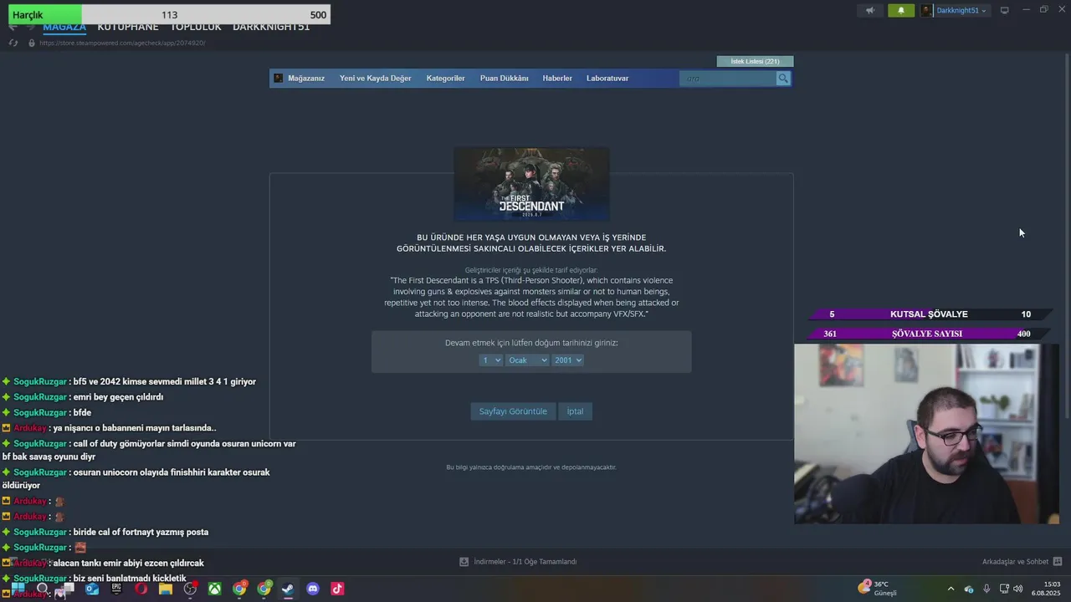Click the Darkknight51 avatar picture

[927, 11]
